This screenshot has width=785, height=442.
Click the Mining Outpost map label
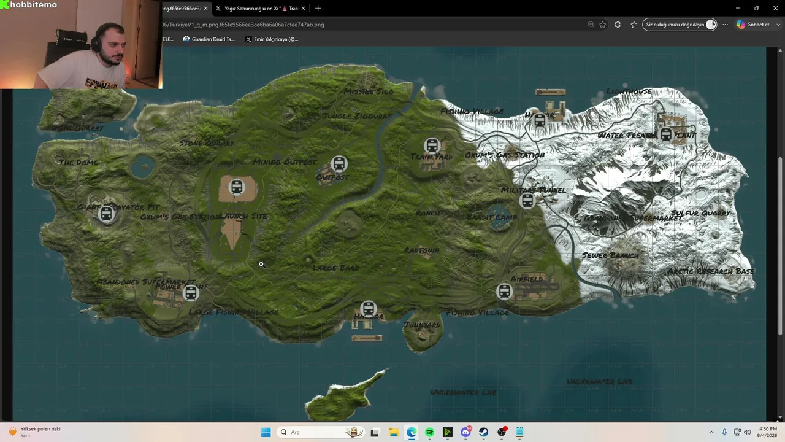(x=285, y=162)
